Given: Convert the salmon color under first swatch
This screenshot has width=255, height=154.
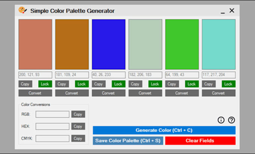Looking at the screenshot, I should [x=35, y=93].
